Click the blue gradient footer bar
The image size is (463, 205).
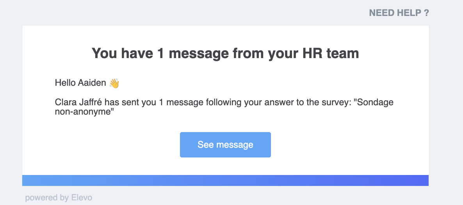tap(225, 180)
